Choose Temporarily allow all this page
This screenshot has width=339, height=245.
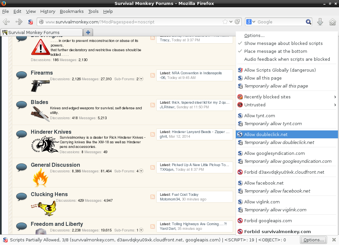tap(287, 86)
